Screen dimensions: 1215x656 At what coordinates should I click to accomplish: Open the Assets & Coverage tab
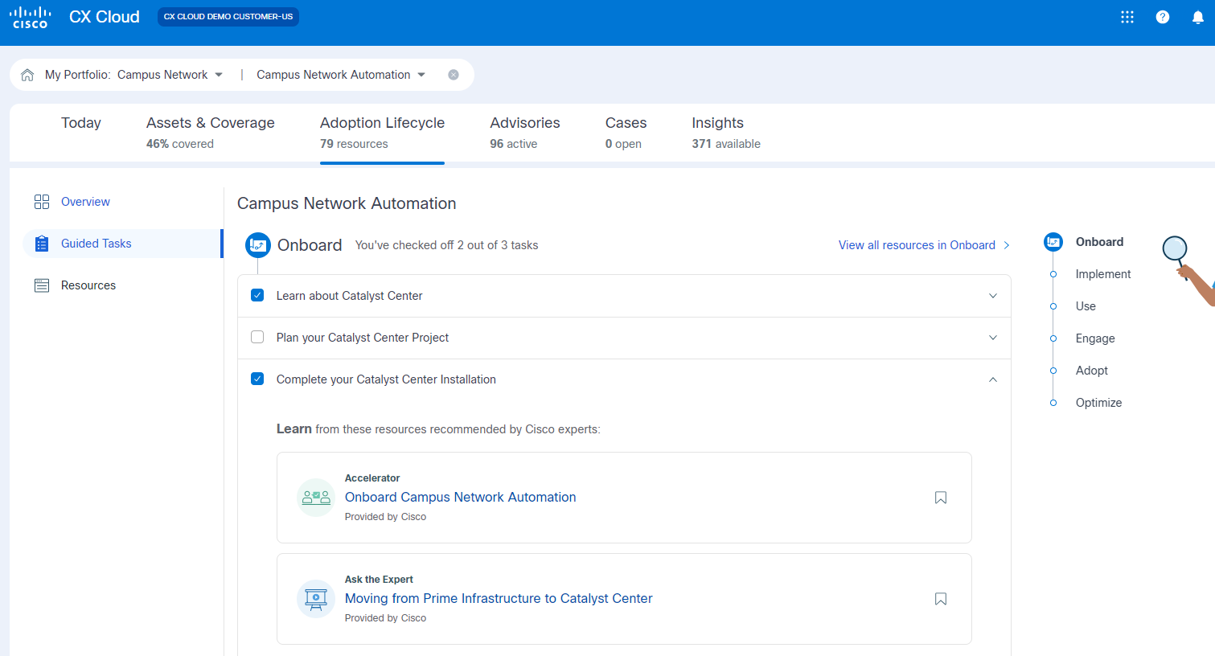[x=211, y=133]
